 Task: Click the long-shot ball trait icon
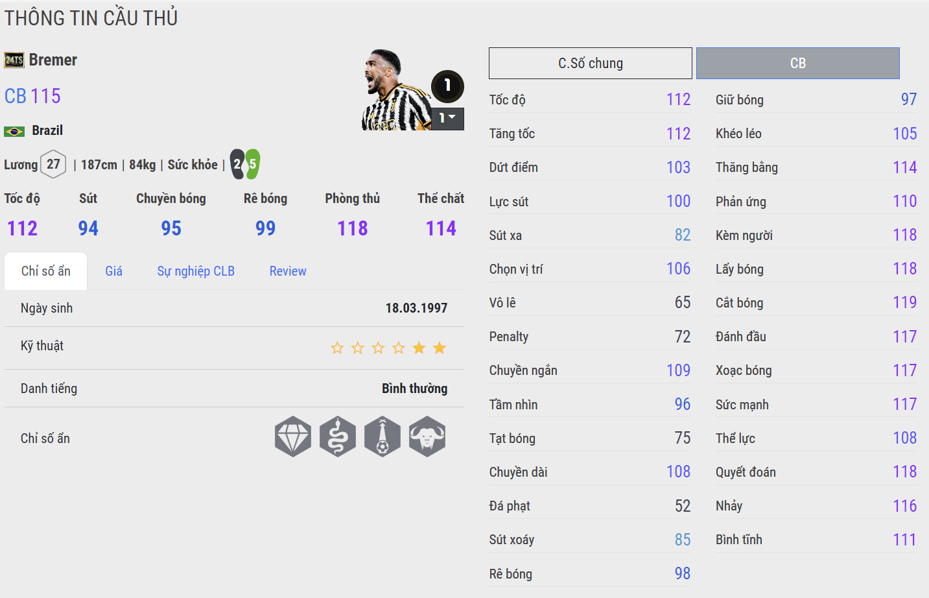click(x=382, y=437)
